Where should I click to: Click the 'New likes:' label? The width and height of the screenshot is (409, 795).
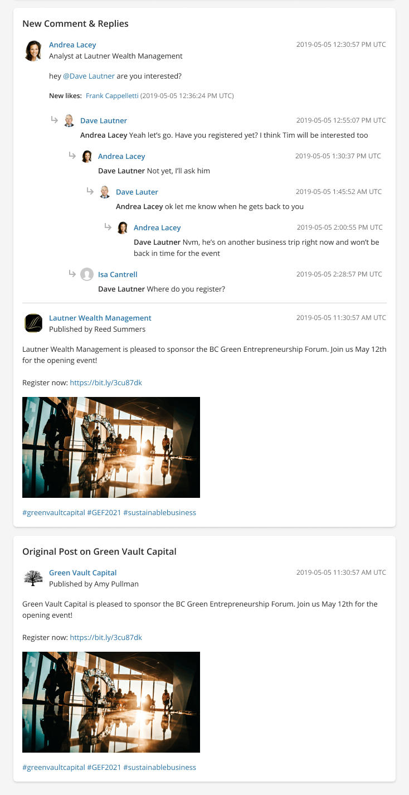click(66, 96)
